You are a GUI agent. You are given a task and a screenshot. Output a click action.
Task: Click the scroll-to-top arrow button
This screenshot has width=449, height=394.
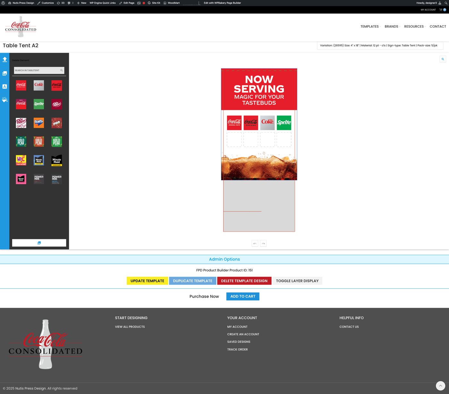tap(440, 386)
